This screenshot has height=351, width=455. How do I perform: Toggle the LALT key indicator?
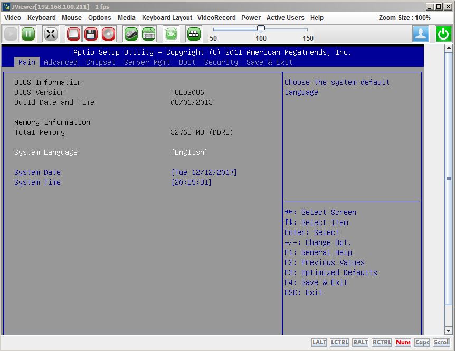(319, 343)
